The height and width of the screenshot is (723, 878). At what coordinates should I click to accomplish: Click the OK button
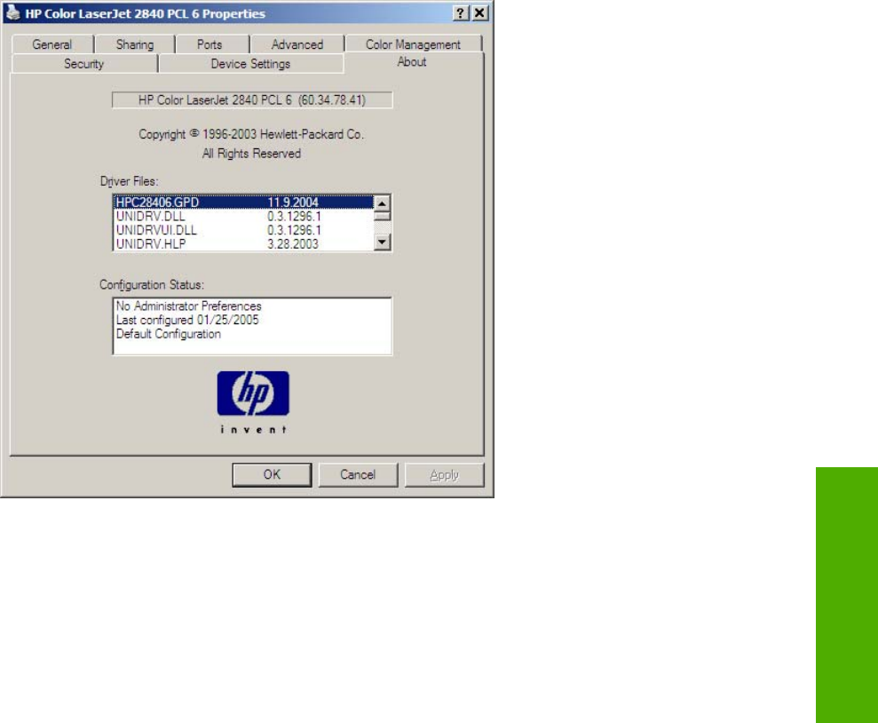click(273, 475)
